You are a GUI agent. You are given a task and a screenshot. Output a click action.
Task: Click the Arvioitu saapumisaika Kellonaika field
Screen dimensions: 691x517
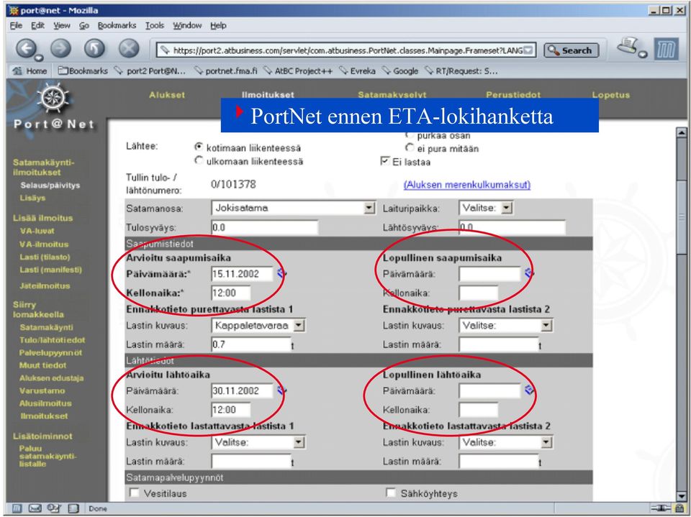[231, 293]
